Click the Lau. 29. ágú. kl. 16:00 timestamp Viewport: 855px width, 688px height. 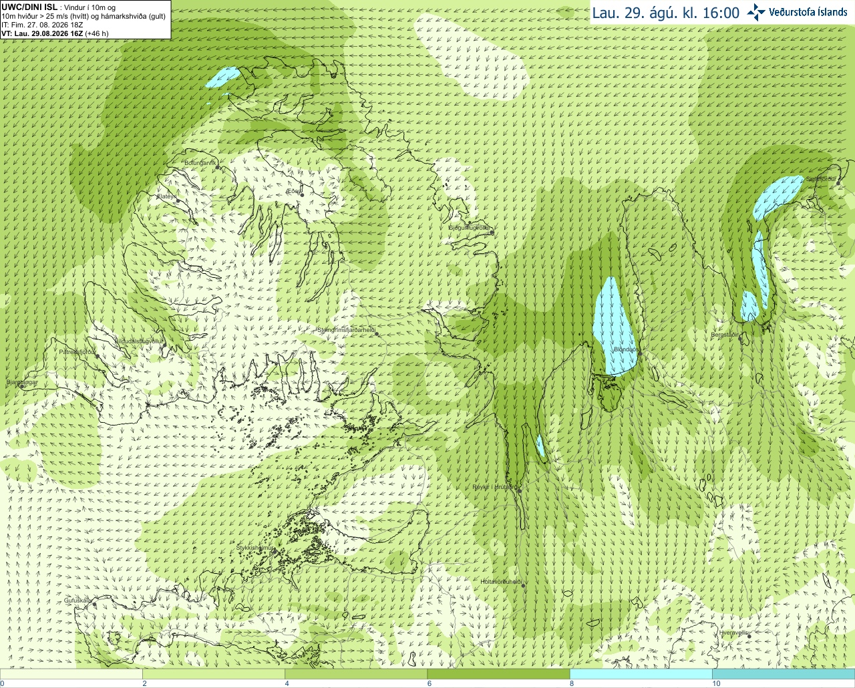click(665, 13)
